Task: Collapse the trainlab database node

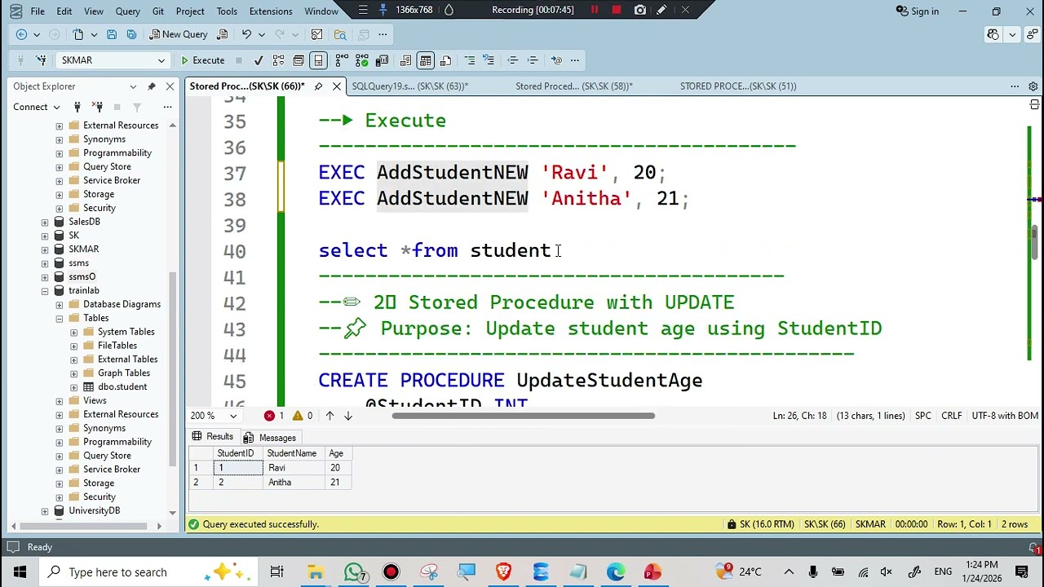Action: click(45, 290)
